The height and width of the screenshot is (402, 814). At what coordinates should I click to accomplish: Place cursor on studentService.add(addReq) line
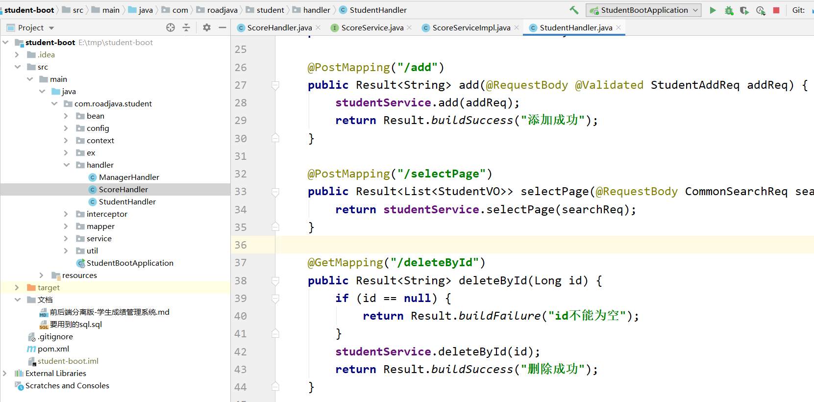pyautogui.click(x=427, y=103)
